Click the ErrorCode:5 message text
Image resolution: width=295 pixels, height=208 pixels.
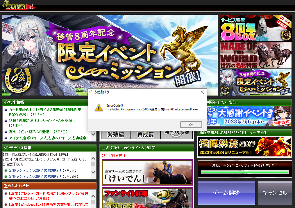point(115,105)
